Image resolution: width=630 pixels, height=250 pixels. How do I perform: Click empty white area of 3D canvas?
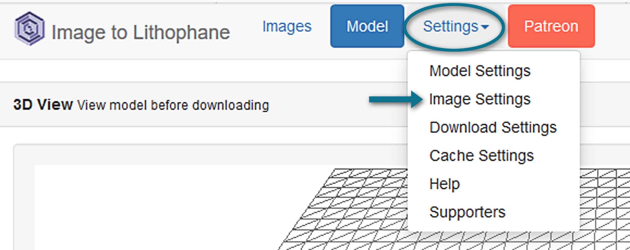(x=150, y=209)
